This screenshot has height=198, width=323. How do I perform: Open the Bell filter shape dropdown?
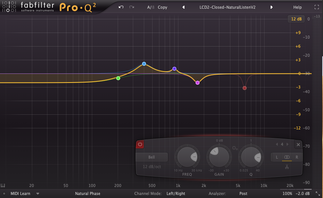[151, 157]
